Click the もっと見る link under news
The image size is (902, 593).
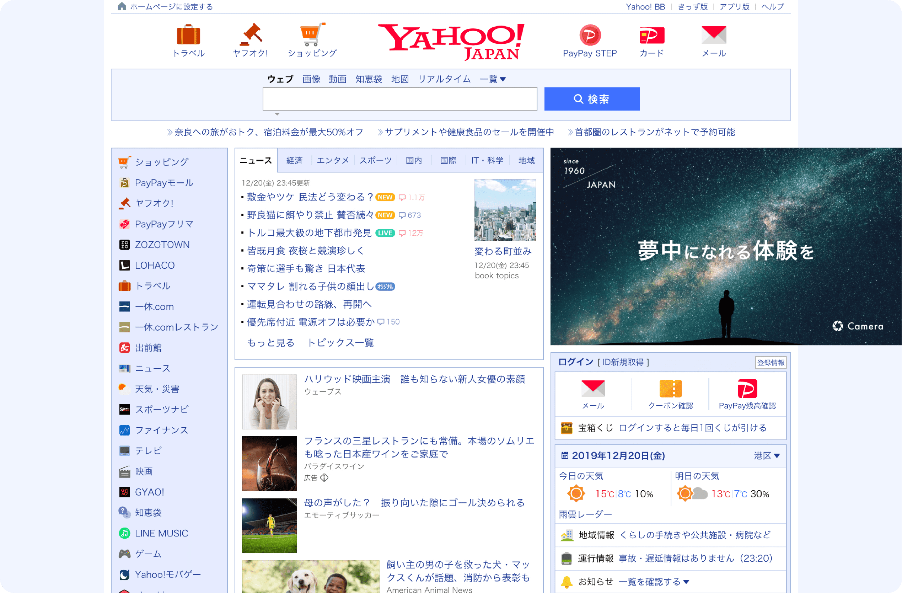(270, 343)
